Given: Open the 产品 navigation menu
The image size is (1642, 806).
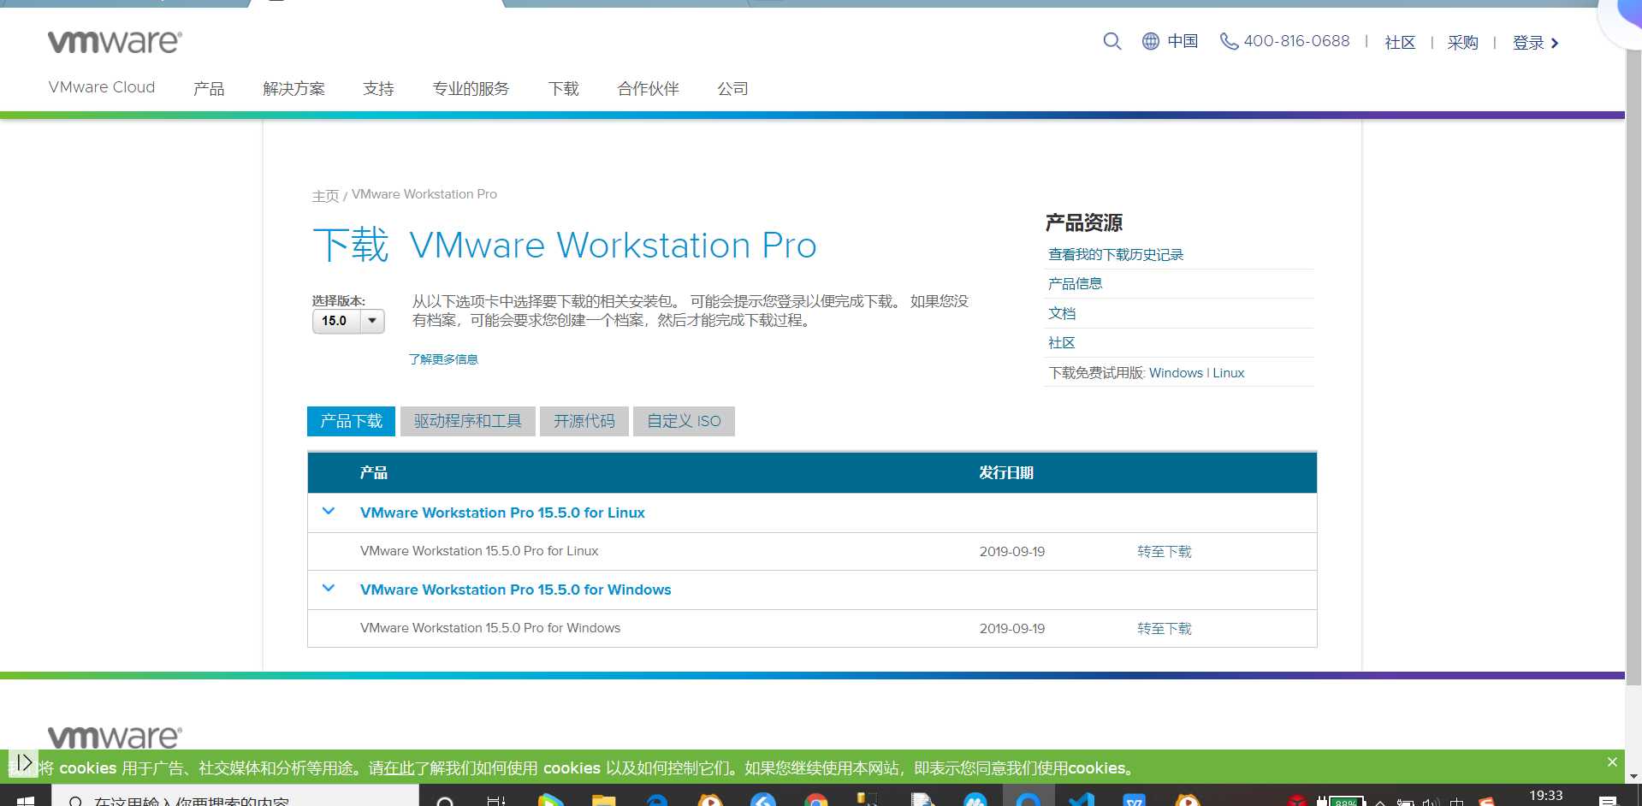Looking at the screenshot, I should tap(209, 88).
